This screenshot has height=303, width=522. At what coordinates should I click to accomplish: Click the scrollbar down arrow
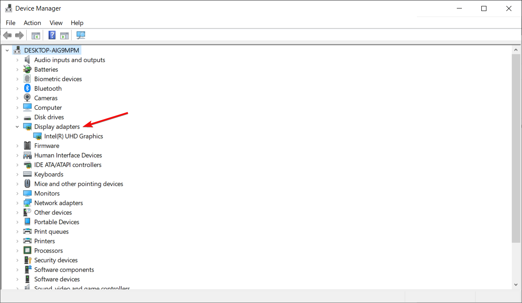click(515, 284)
